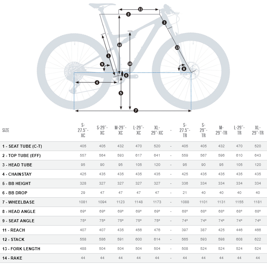Click the number 5 BB height marker
Viewport: 267px width, 264px height.
coord(121,93)
